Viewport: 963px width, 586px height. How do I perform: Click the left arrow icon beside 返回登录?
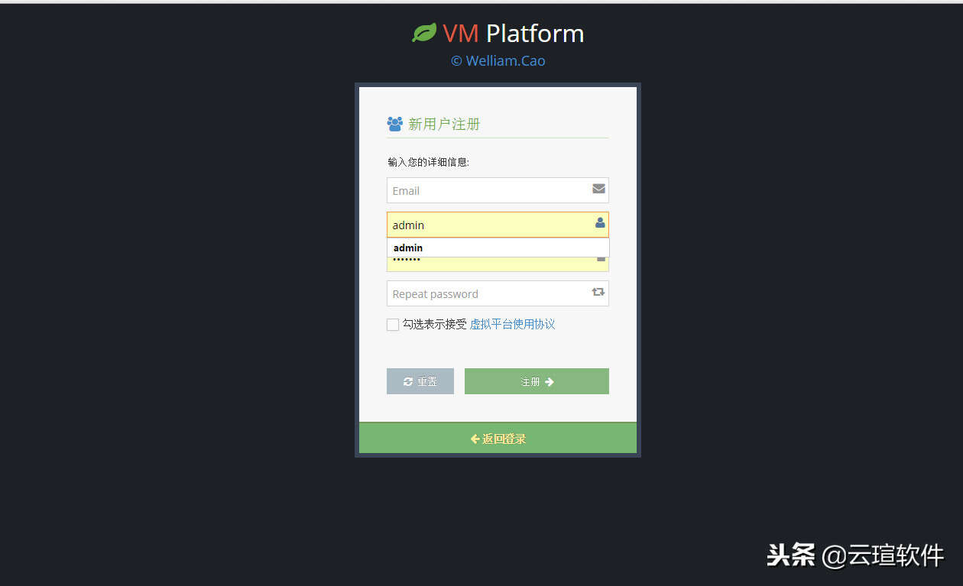coord(475,439)
